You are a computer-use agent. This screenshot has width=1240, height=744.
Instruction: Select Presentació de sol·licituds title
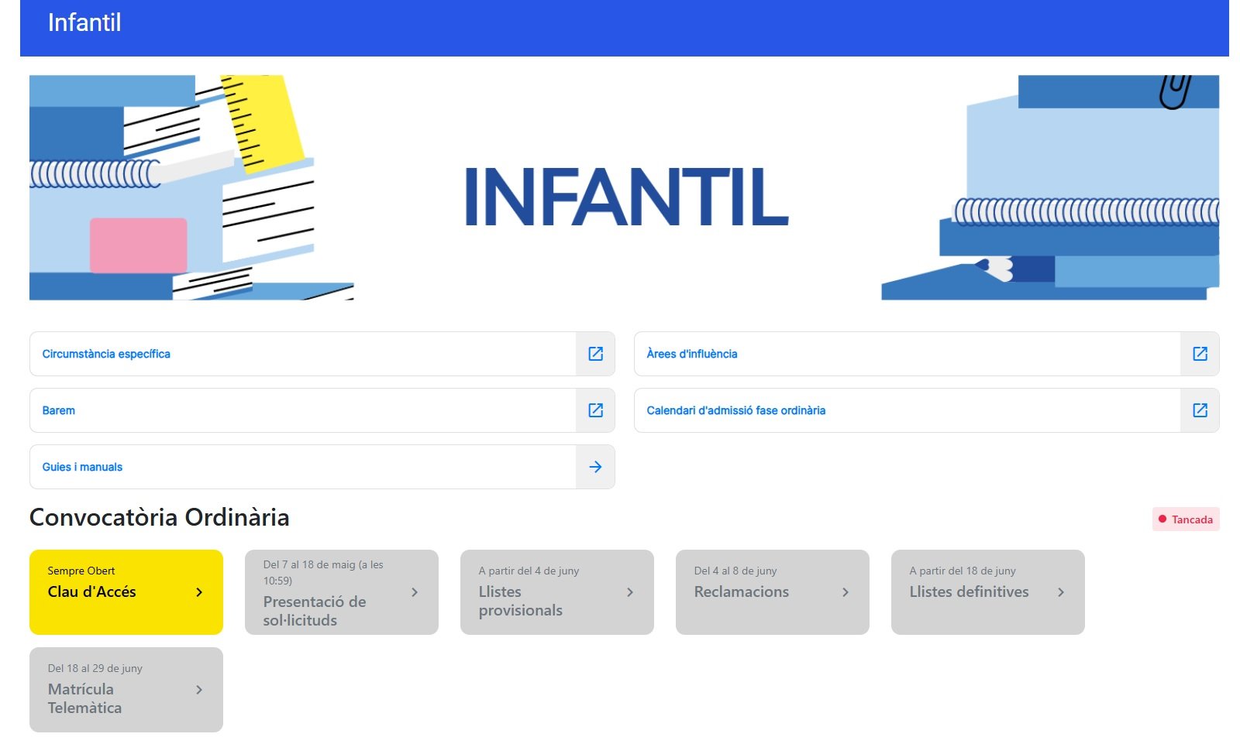315,611
